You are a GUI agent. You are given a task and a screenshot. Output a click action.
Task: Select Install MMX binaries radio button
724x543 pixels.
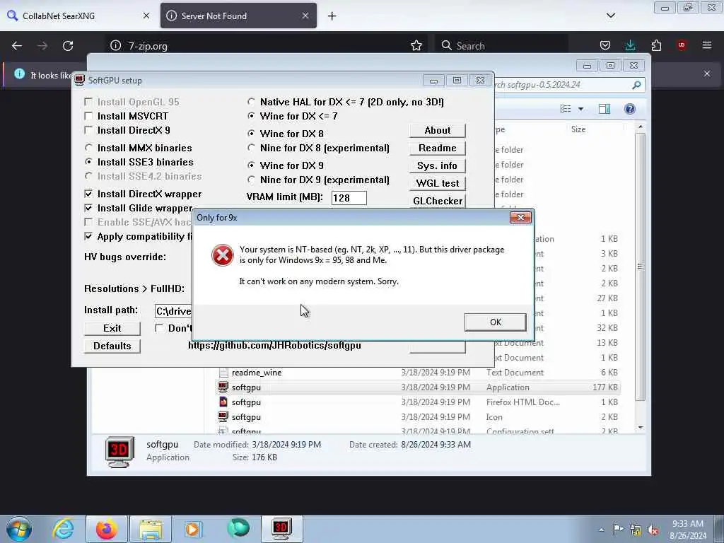[88, 148]
